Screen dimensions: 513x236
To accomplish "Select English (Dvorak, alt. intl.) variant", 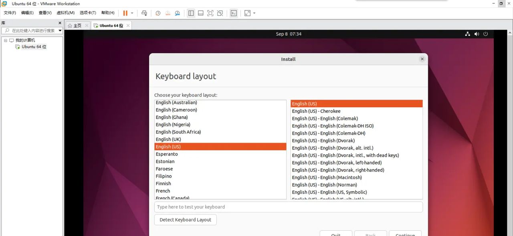I will pos(357,148).
